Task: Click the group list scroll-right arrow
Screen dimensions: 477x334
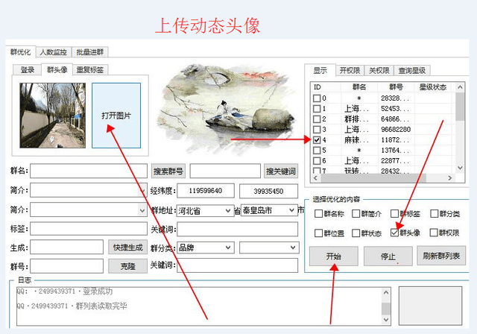Action: pyautogui.click(x=450, y=178)
